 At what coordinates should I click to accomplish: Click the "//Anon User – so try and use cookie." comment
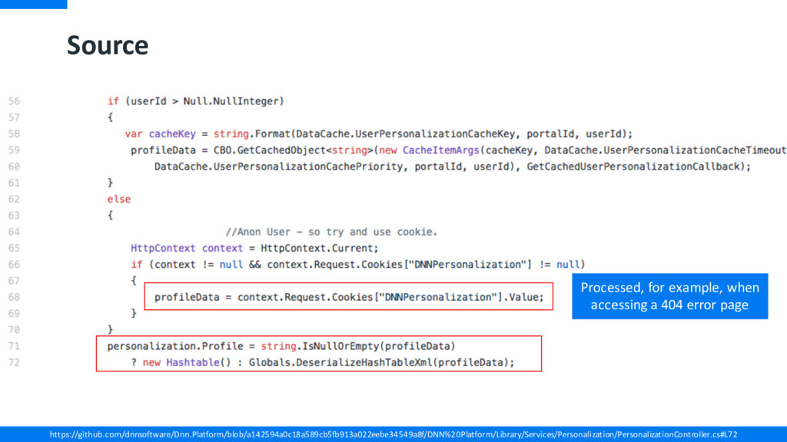click(331, 232)
